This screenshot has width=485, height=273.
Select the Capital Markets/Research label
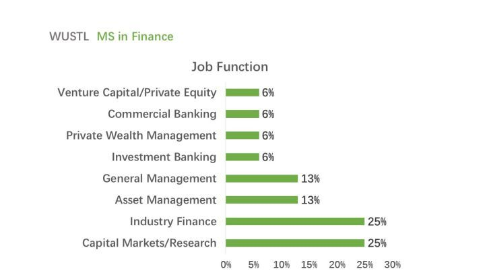pos(150,243)
